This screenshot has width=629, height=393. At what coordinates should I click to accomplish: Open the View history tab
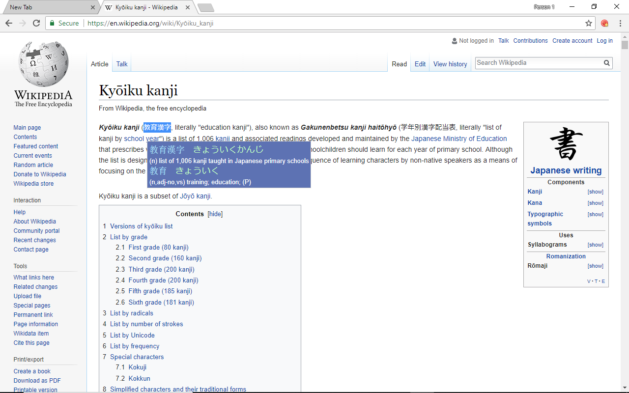point(450,64)
